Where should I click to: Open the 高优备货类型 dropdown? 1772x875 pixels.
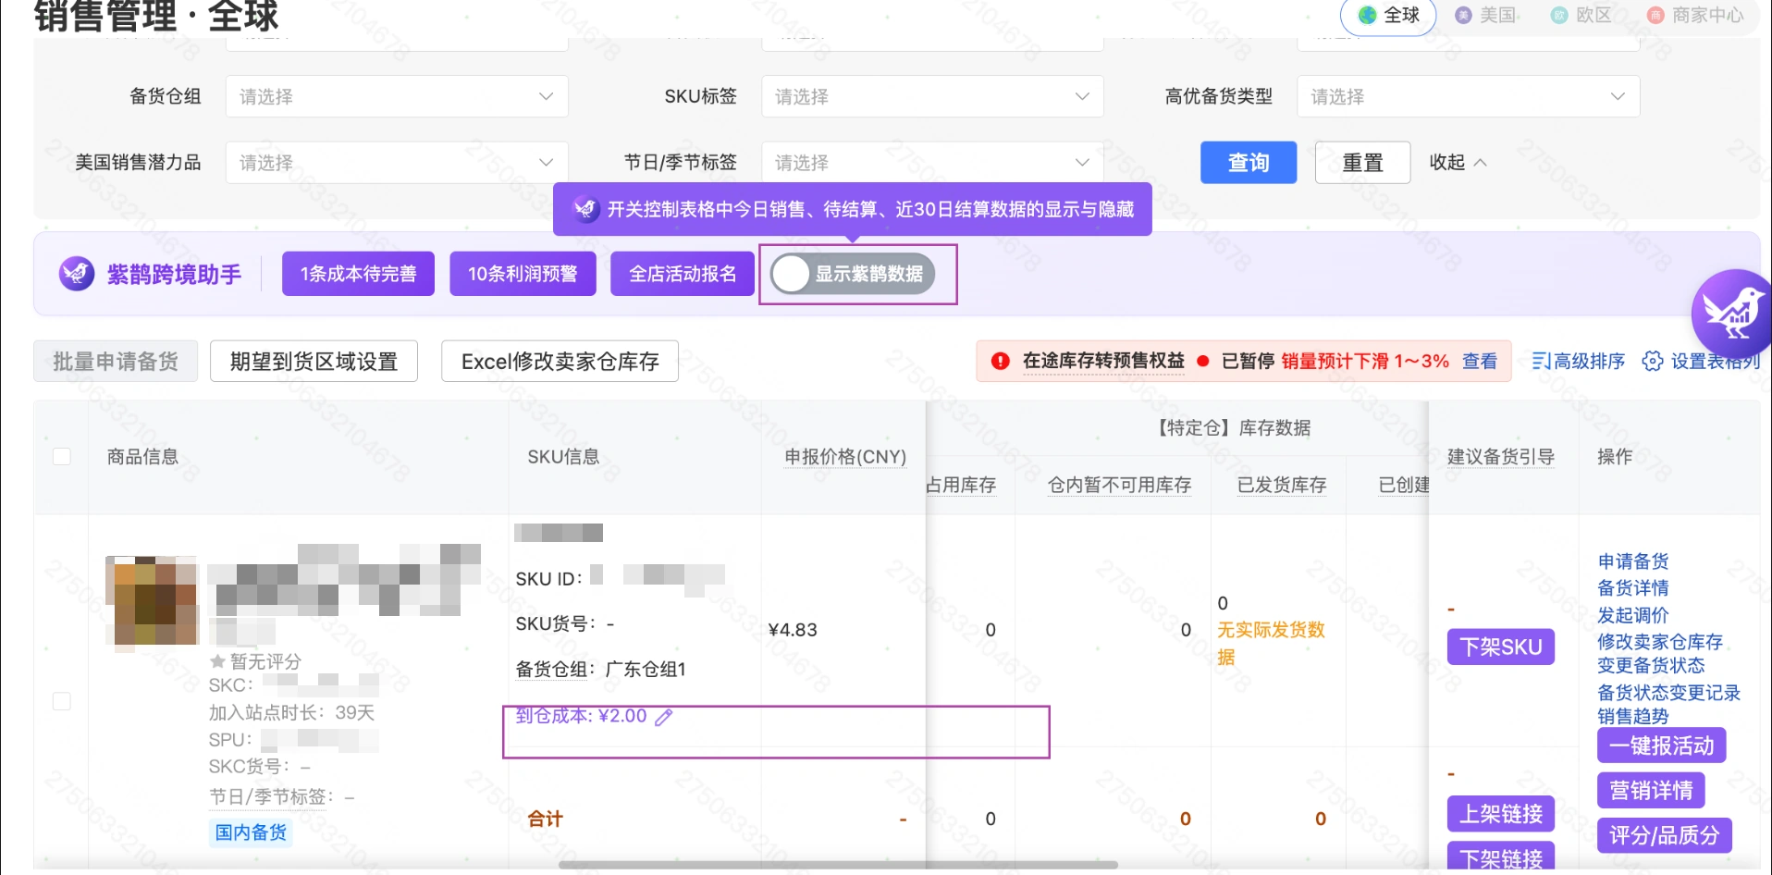[x=1468, y=96]
